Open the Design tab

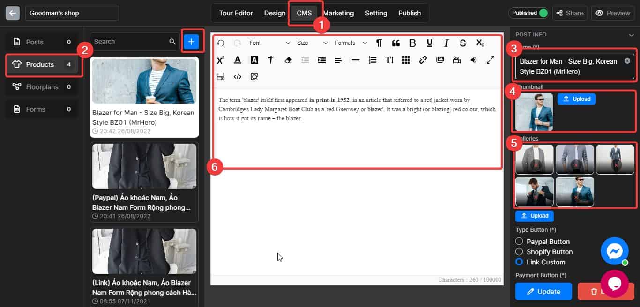(x=275, y=13)
